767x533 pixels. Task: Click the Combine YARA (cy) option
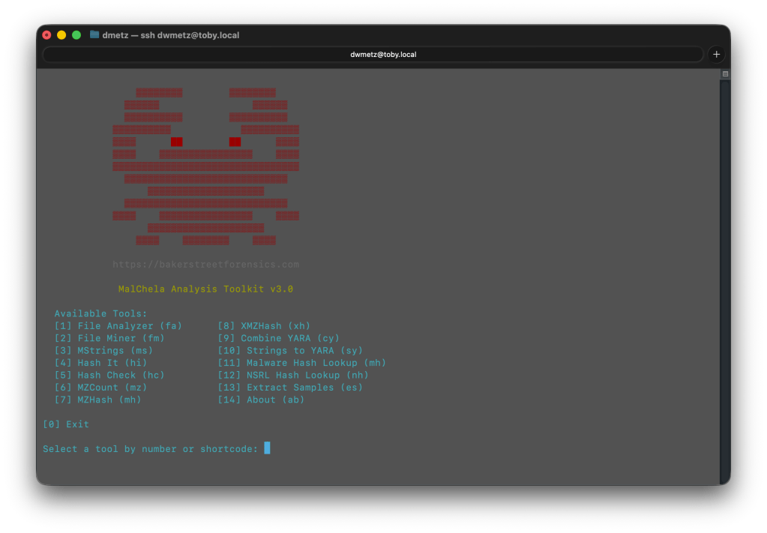point(278,338)
